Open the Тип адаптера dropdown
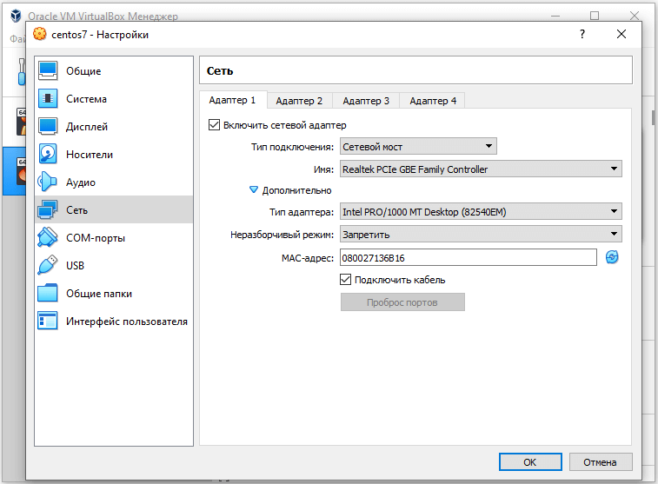658x484 pixels. [480, 211]
